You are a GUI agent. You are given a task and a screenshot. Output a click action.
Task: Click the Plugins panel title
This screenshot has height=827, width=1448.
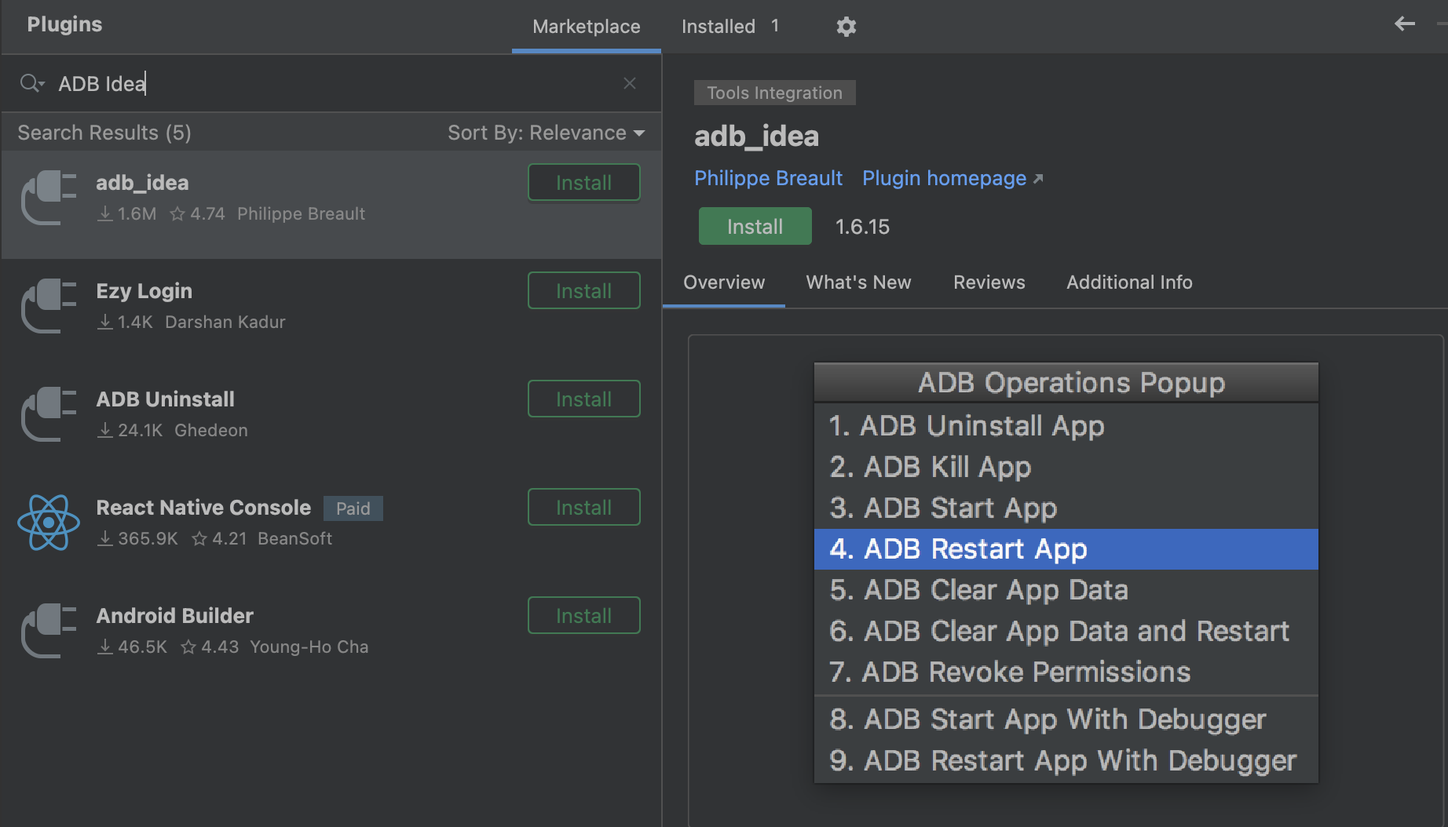[x=64, y=24]
